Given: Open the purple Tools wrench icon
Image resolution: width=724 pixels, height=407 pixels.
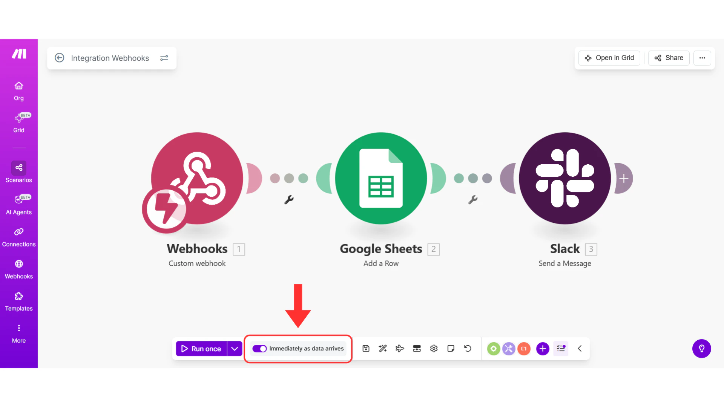Looking at the screenshot, I should pyautogui.click(x=509, y=349).
